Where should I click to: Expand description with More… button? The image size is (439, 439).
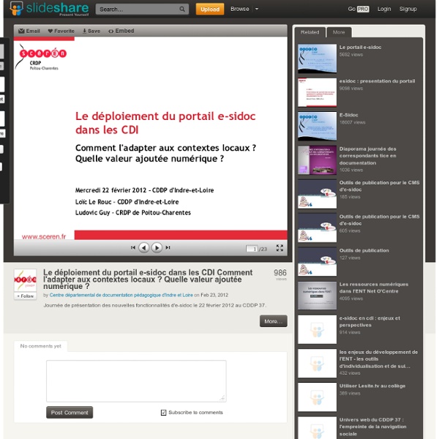point(273,321)
